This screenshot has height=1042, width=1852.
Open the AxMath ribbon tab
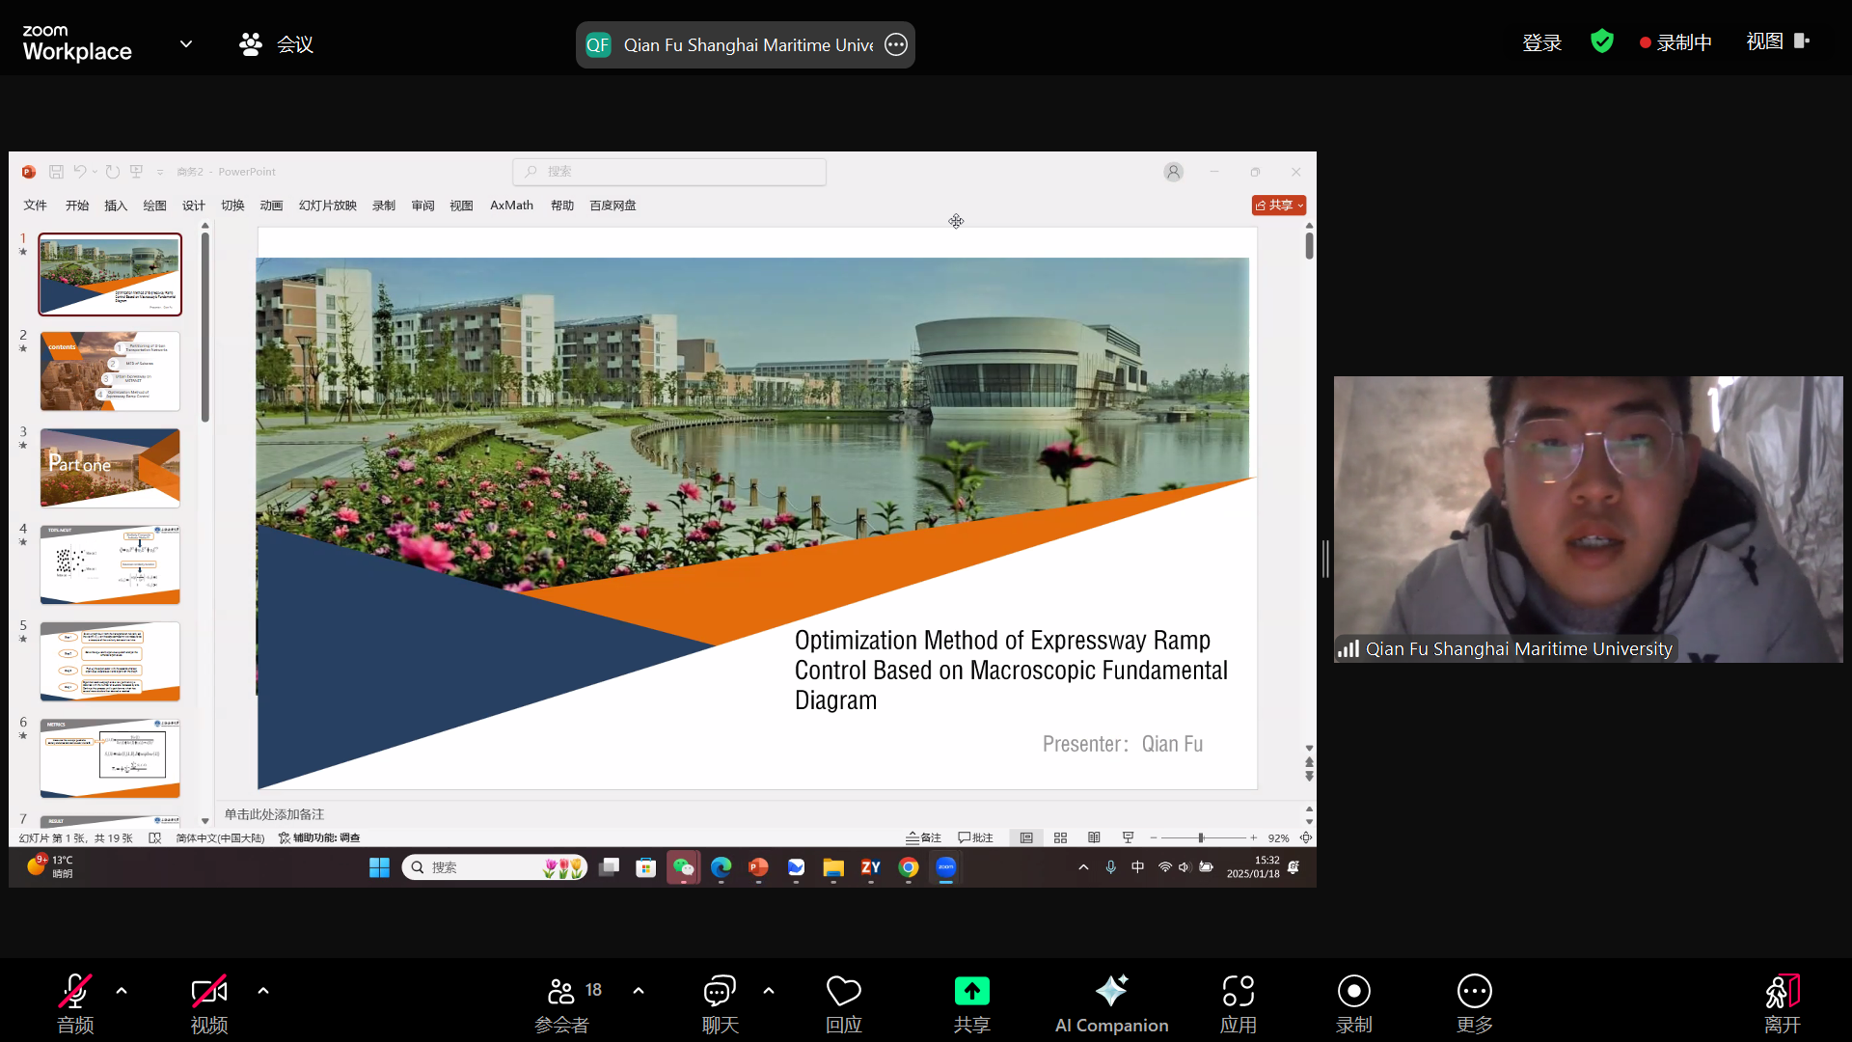(511, 206)
